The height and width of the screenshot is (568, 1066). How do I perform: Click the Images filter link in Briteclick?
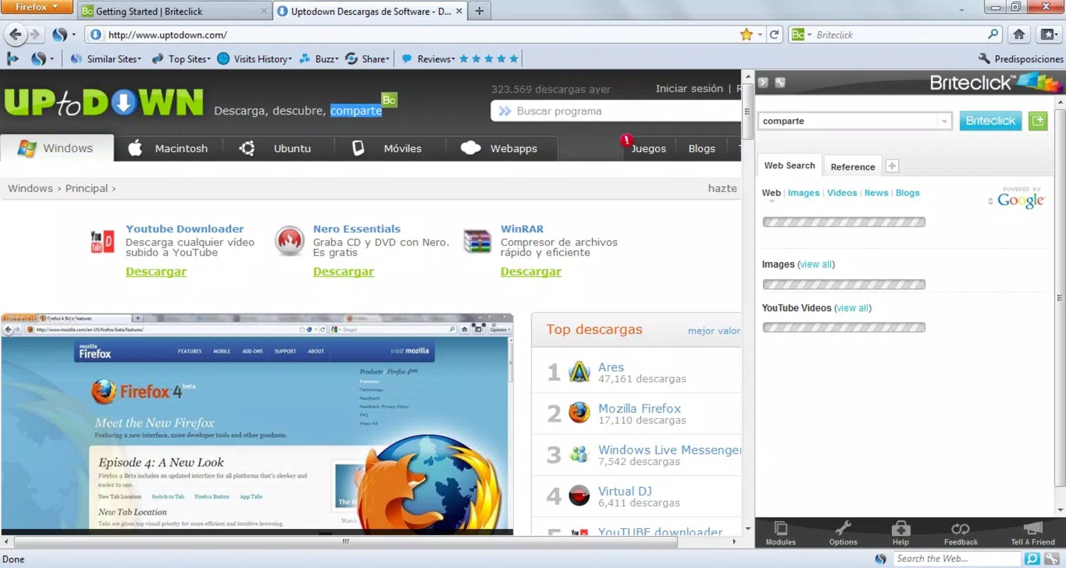[x=804, y=193]
